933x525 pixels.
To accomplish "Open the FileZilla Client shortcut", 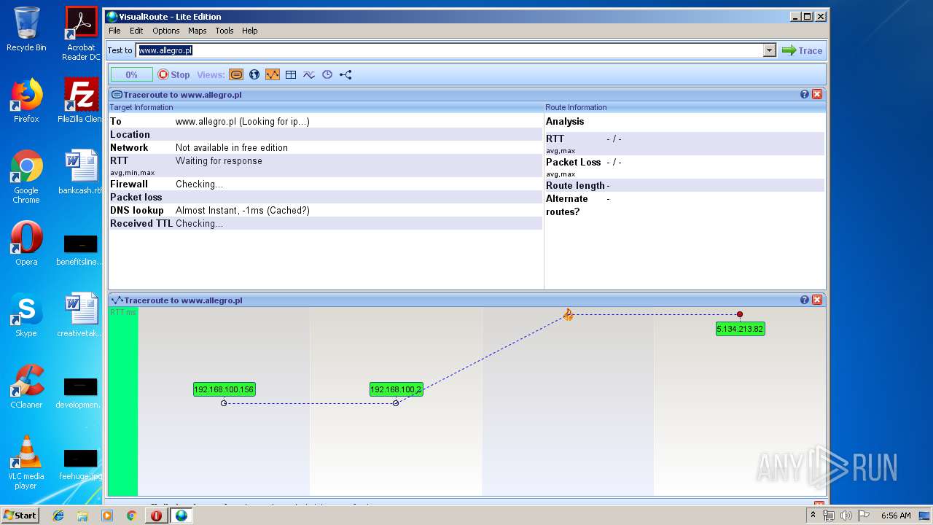I will click(x=81, y=101).
